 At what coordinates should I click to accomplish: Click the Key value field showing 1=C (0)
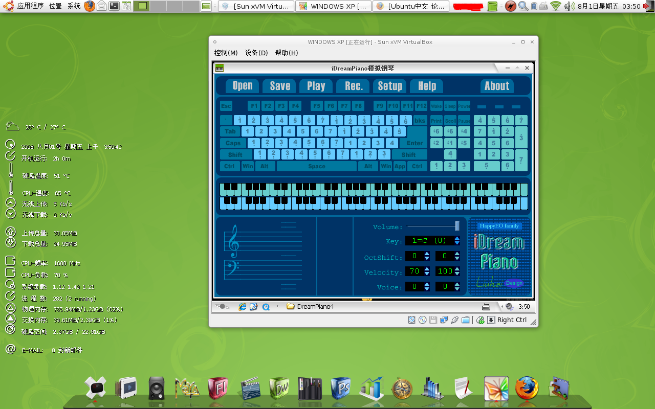(x=429, y=241)
